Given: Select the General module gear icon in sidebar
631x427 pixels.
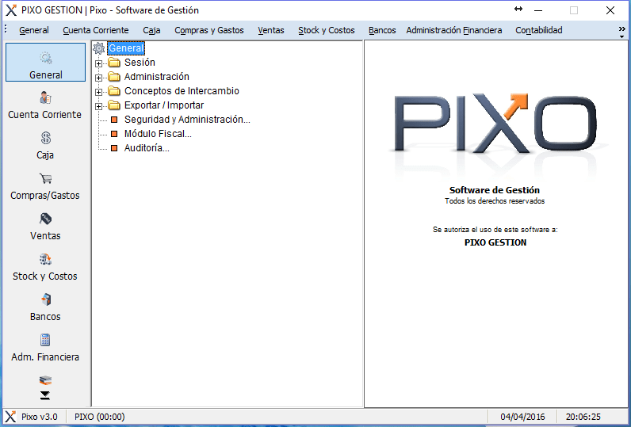Looking at the screenshot, I should pos(45,59).
